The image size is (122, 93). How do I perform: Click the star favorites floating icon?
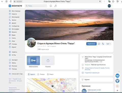[x=117, y=86]
